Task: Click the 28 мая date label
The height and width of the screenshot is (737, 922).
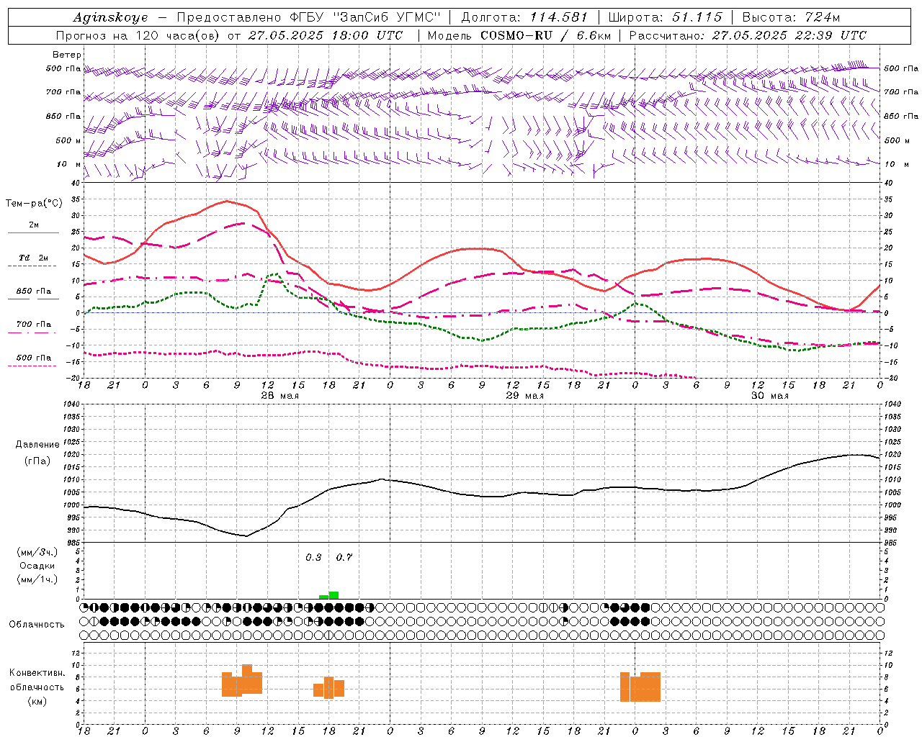Action: (x=279, y=396)
